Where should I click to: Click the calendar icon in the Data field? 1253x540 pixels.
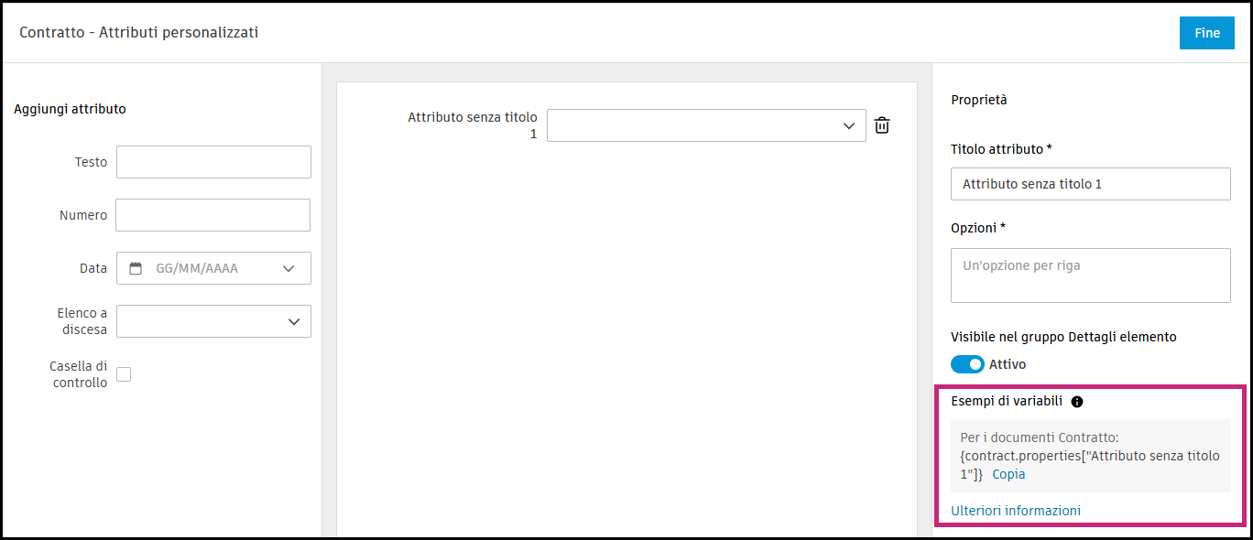coord(136,268)
